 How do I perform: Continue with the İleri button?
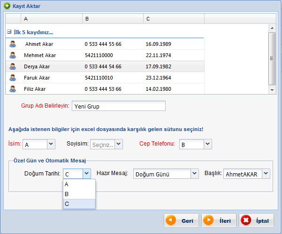click(x=219, y=220)
